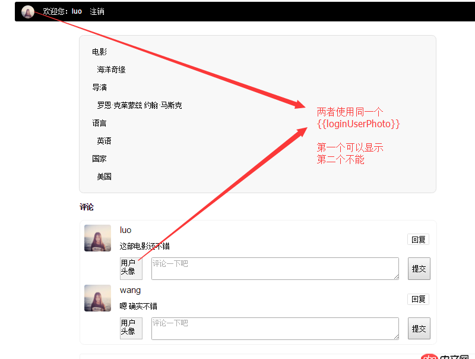Click 回复 on luo's comment

(x=419, y=240)
